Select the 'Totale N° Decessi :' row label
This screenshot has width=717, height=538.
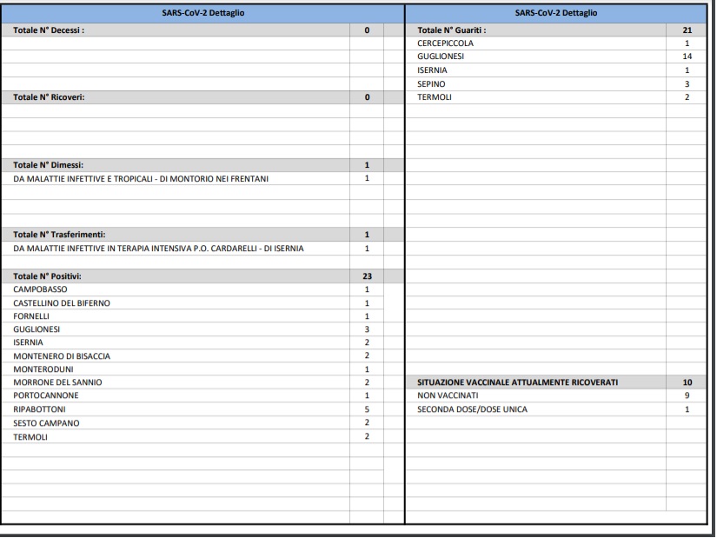click(x=49, y=30)
